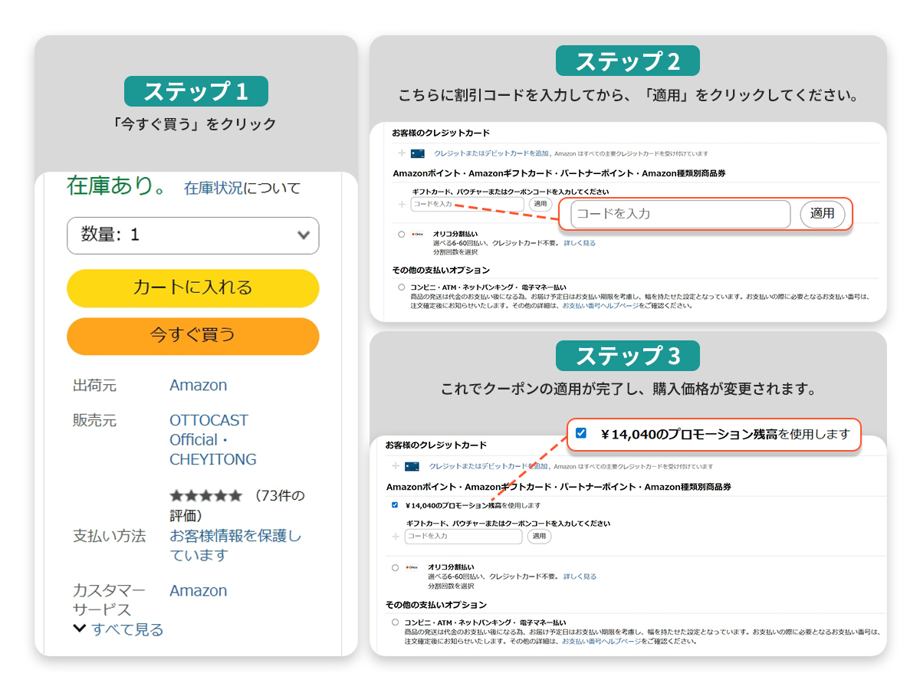Select コンビニ・ATM payment radio button in Step 3
The width and height of the screenshot is (920, 690).
pos(396,623)
